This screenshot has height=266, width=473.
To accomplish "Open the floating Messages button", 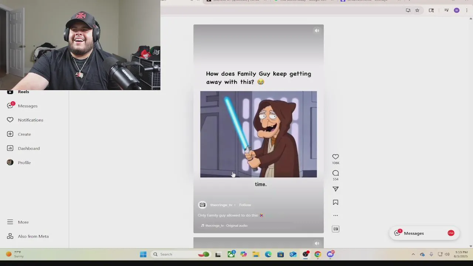I will [424, 233].
